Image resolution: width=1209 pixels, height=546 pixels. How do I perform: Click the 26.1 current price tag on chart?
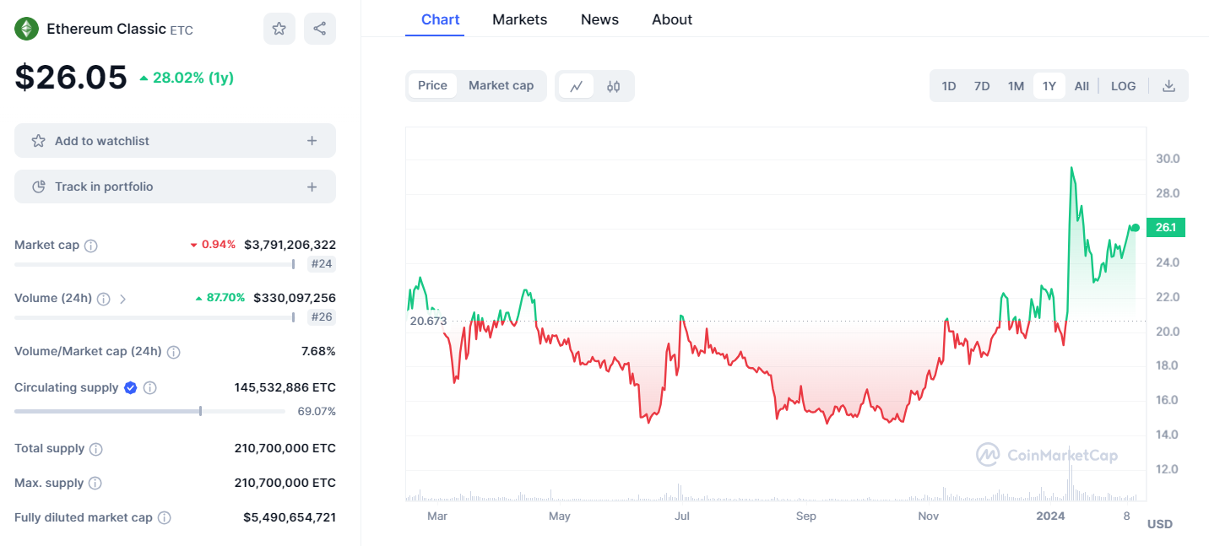point(1166,228)
